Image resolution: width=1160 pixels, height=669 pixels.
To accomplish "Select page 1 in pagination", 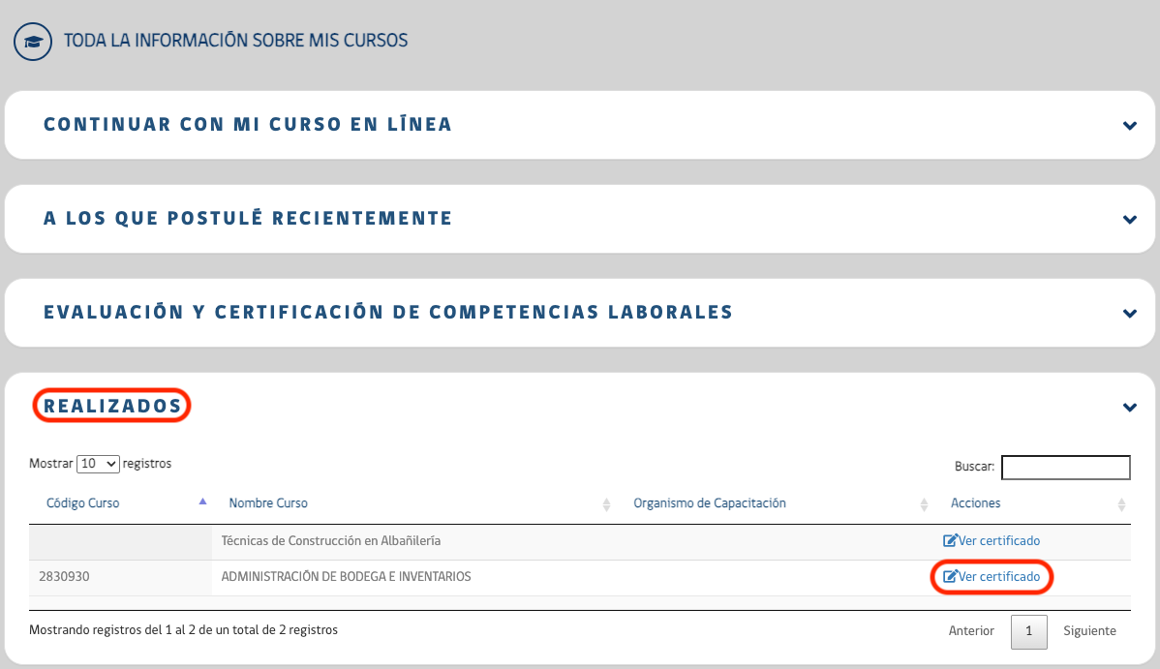I will pyautogui.click(x=1028, y=631).
